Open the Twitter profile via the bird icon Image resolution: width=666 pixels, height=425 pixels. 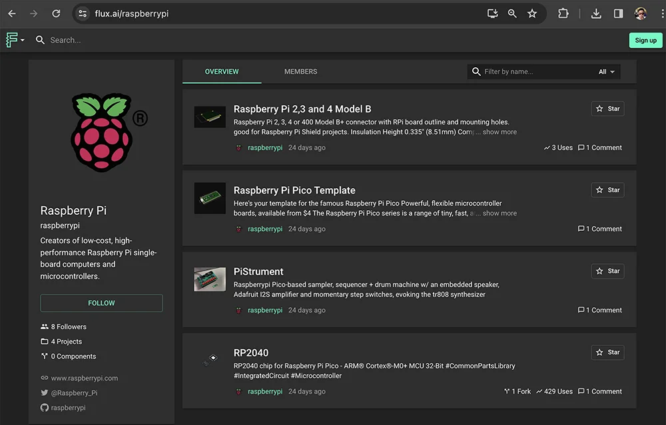[x=44, y=392]
